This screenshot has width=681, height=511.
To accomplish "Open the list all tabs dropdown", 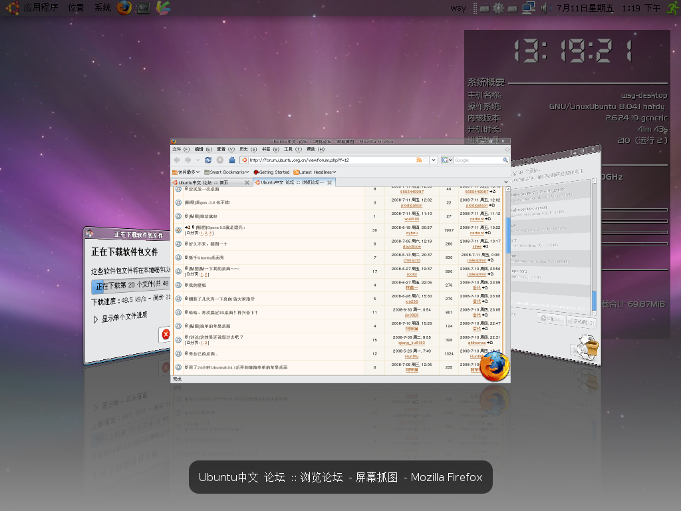I will click(x=506, y=182).
